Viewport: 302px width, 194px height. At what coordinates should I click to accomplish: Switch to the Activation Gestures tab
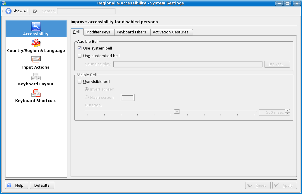pos(170,32)
